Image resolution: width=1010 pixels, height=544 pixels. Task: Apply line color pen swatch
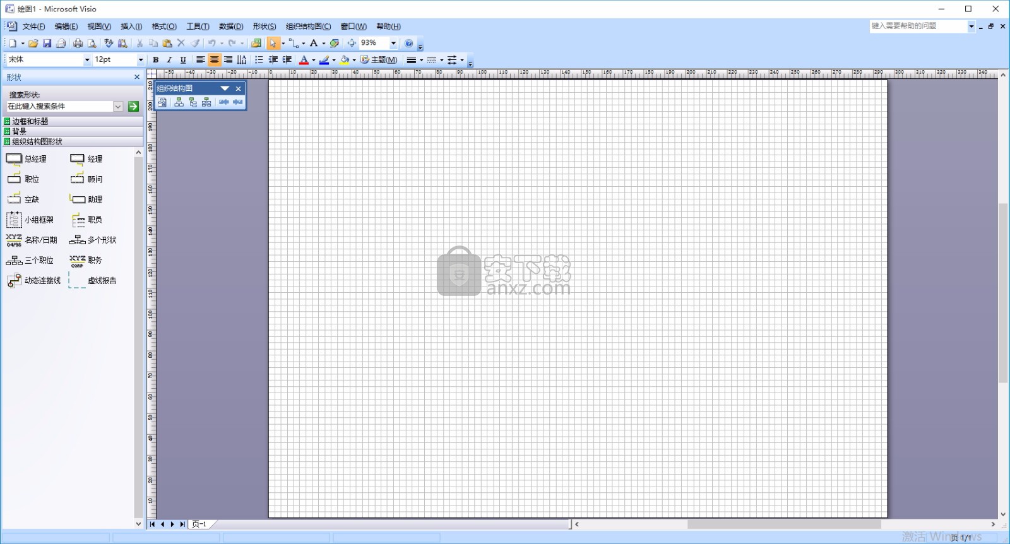324,60
